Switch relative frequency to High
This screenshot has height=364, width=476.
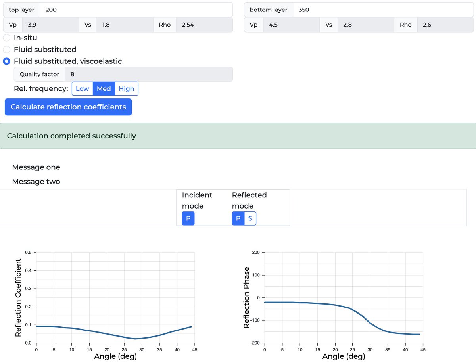pyautogui.click(x=127, y=88)
